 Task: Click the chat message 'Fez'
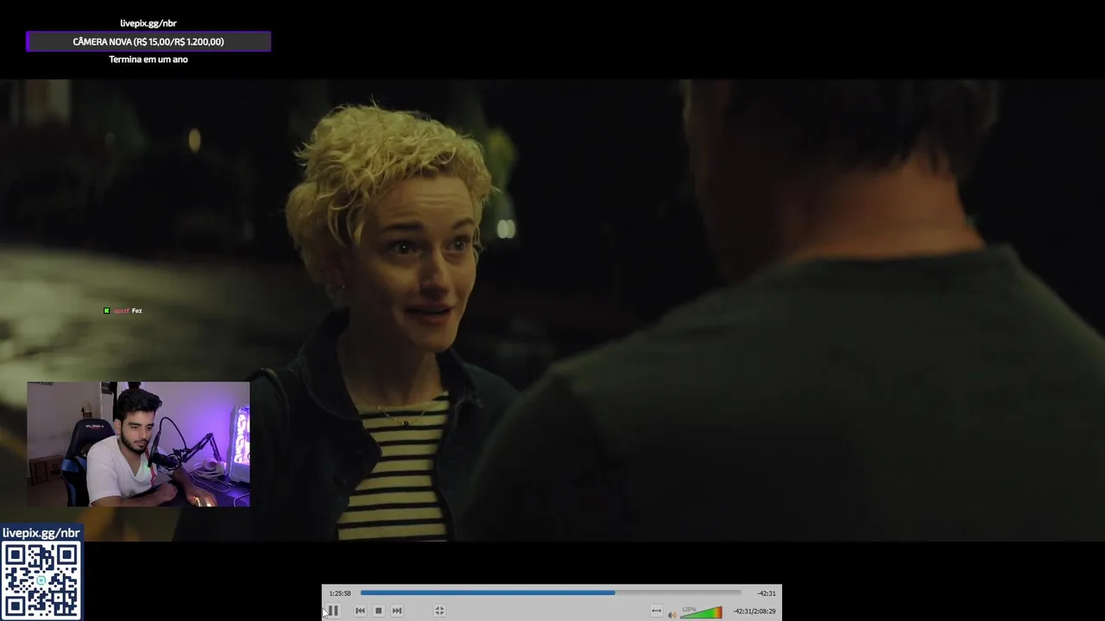click(136, 310)
